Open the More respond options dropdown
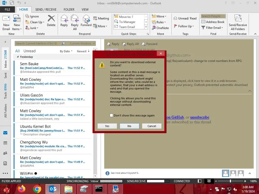The image size is (259, 194). [100, 26]
